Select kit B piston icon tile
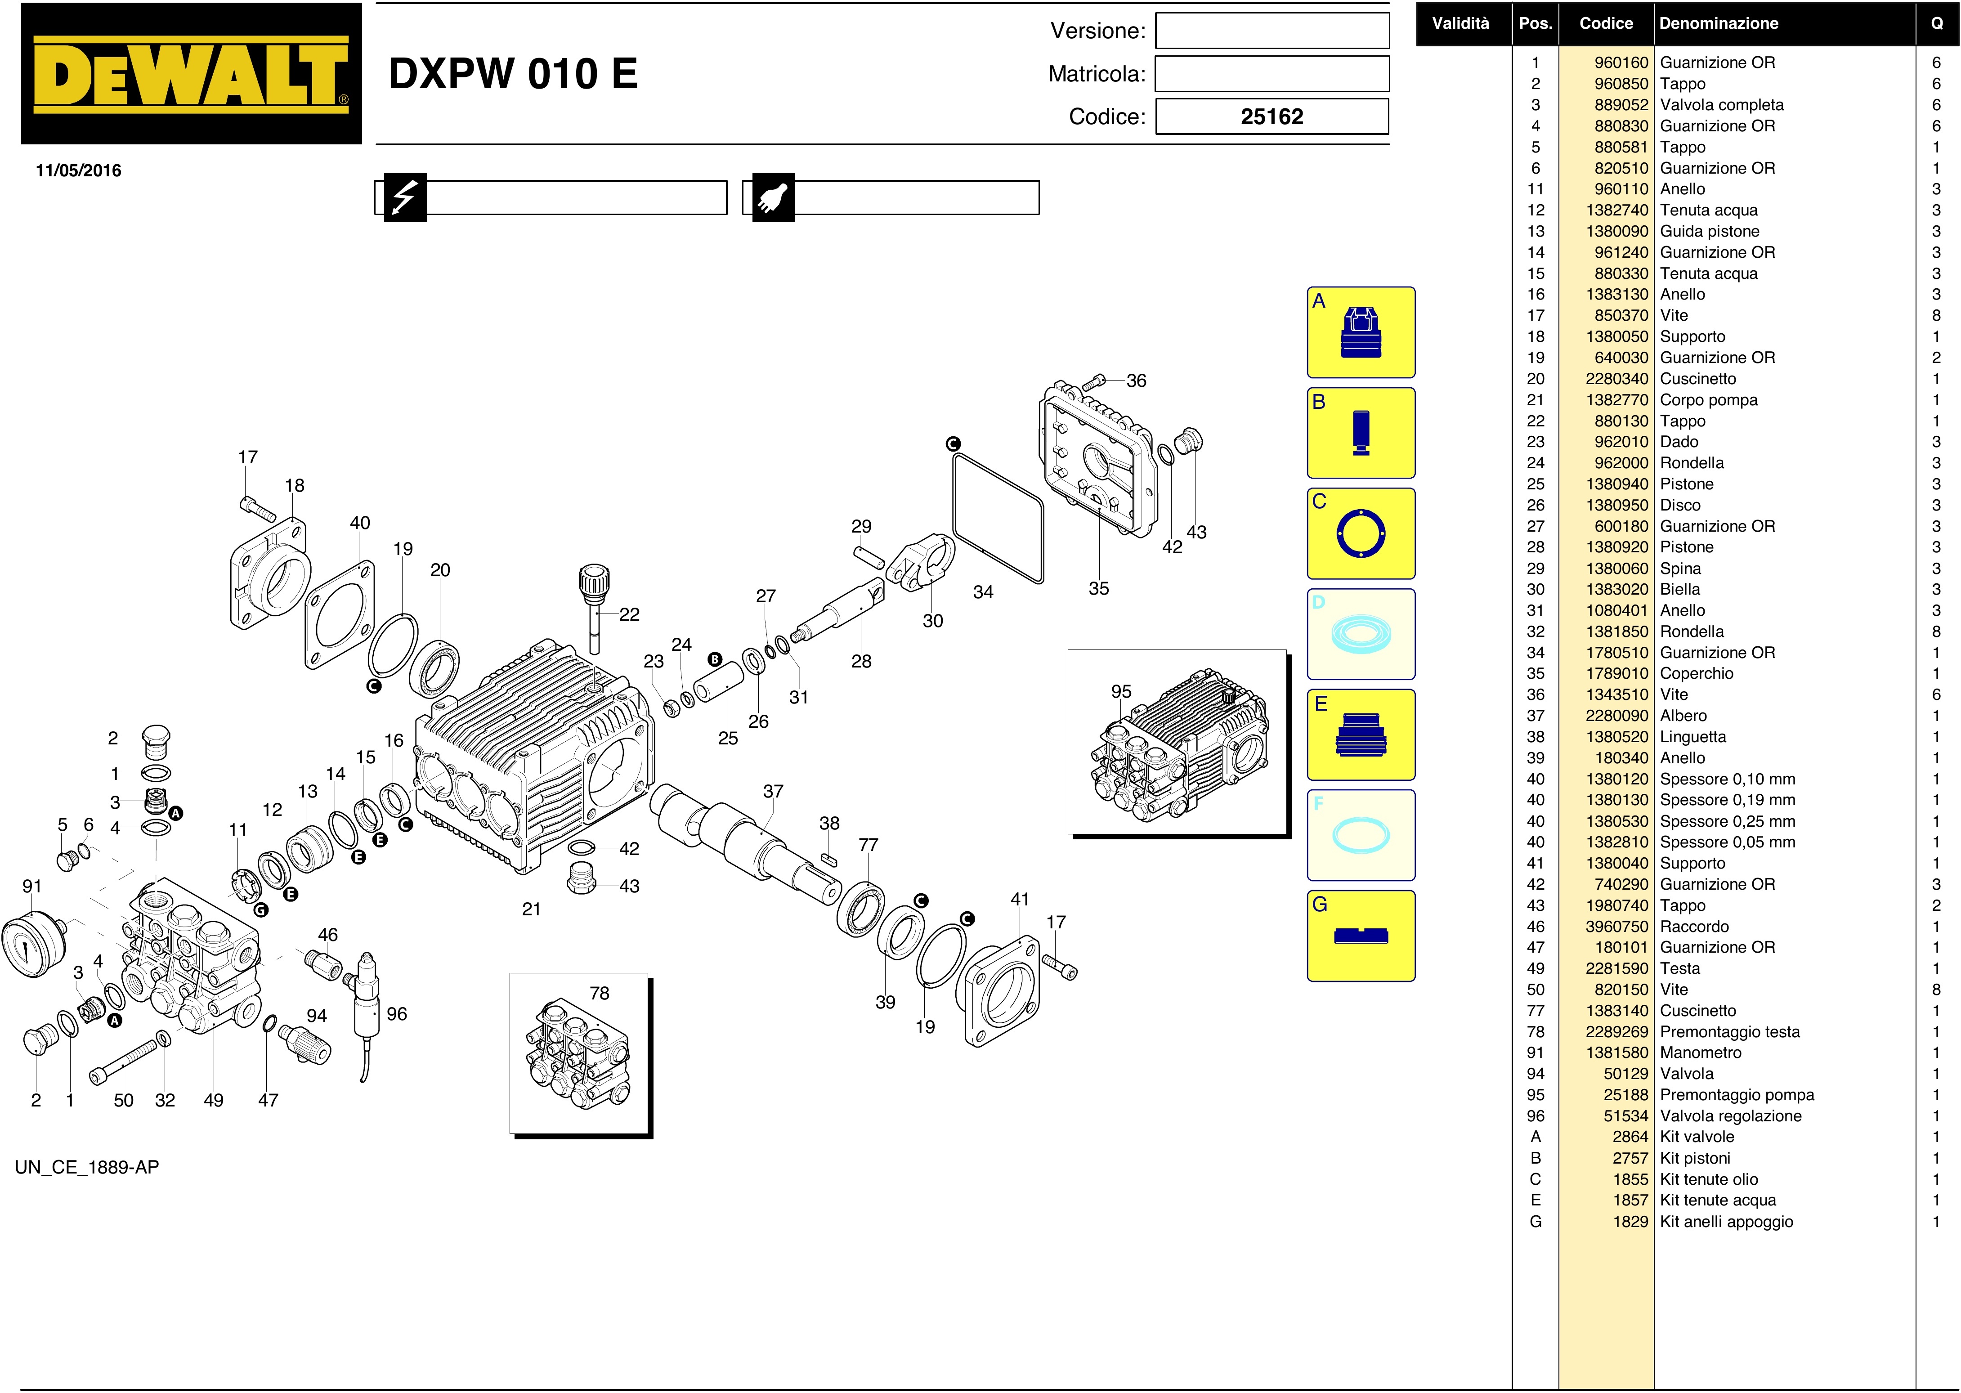 tap(1361, 432)
